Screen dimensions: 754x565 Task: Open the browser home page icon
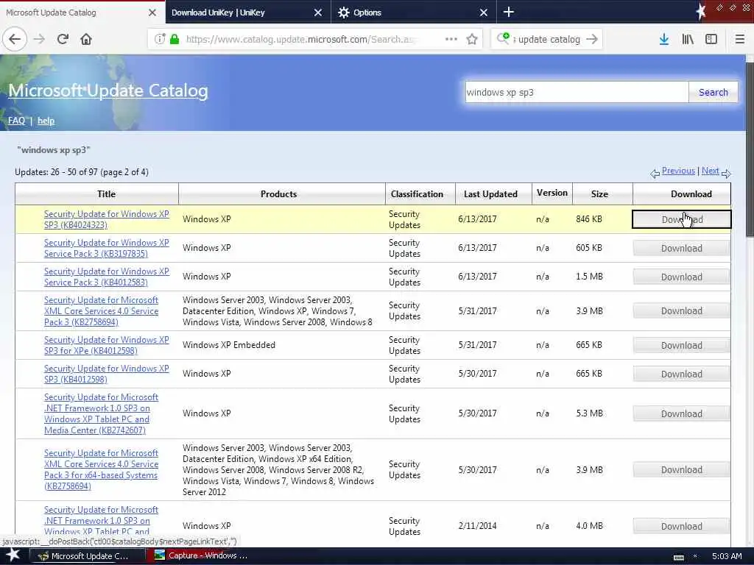pos(86,39)
